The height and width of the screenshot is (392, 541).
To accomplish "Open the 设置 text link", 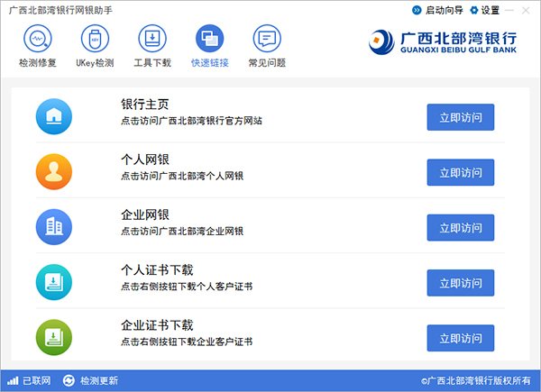I will click(x=491, y=10).
